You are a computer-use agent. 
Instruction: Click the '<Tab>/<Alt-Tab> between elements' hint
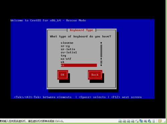click(x=43, y=97)
